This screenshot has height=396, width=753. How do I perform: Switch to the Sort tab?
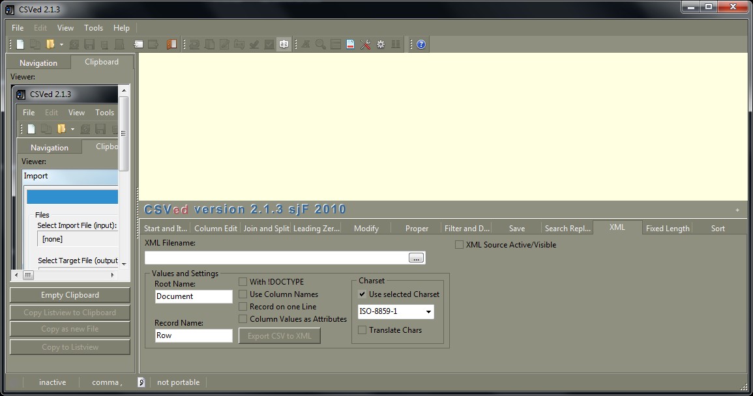click(x=718, y=229)
